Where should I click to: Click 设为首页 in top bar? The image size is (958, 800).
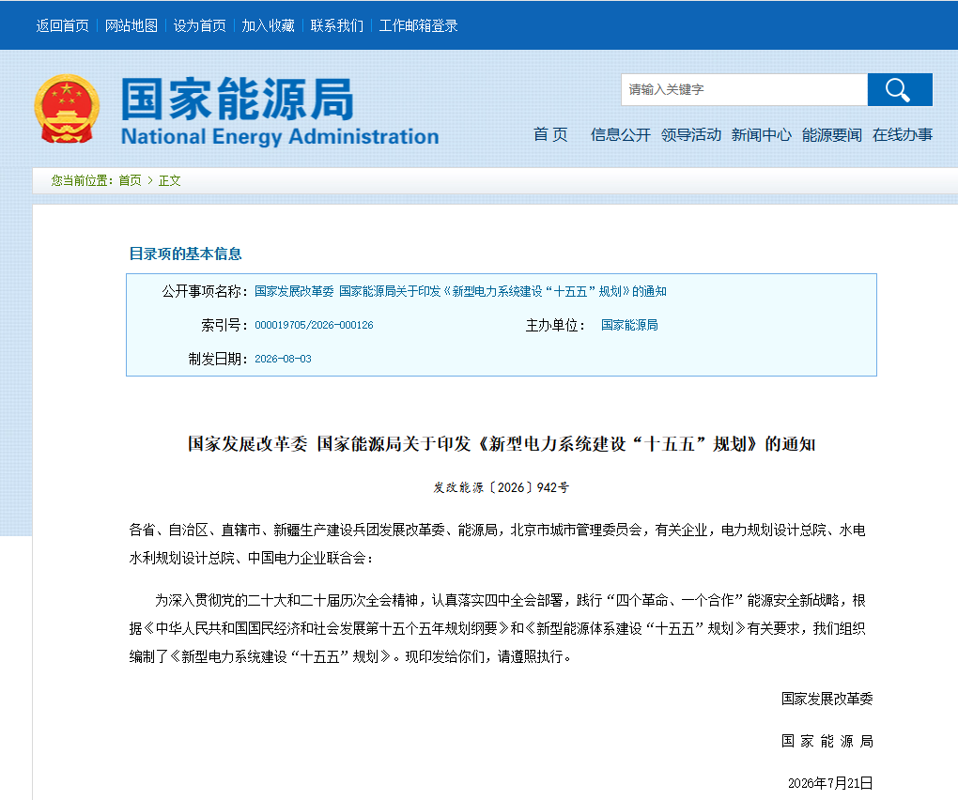200,25
